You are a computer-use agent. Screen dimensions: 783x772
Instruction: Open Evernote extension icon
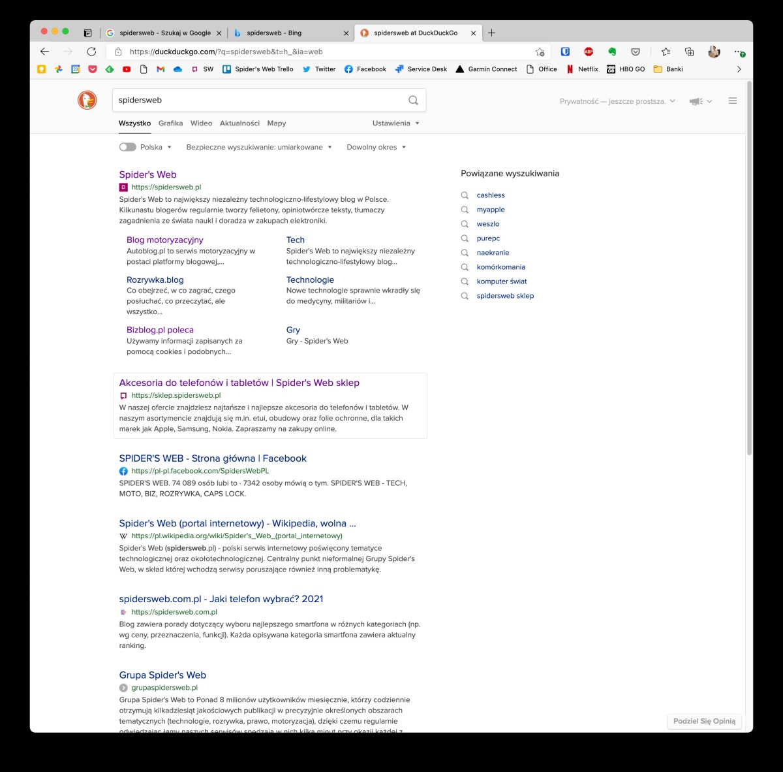coord(612,52)
